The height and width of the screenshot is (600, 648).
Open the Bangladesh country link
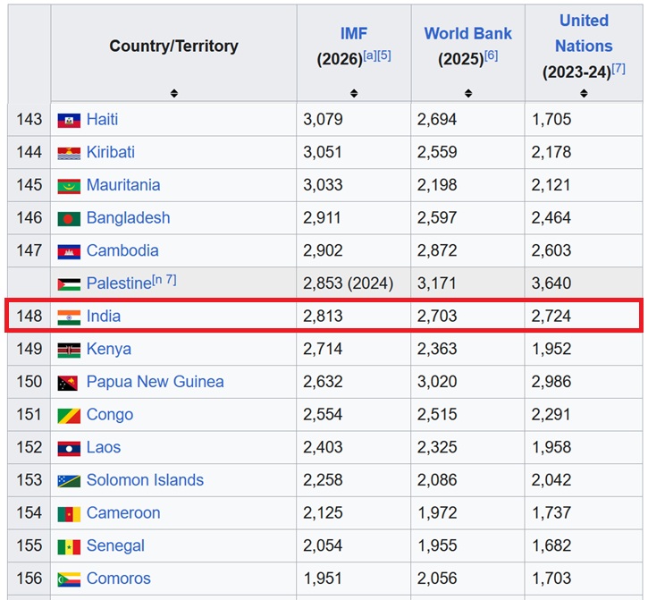[128, 218]
